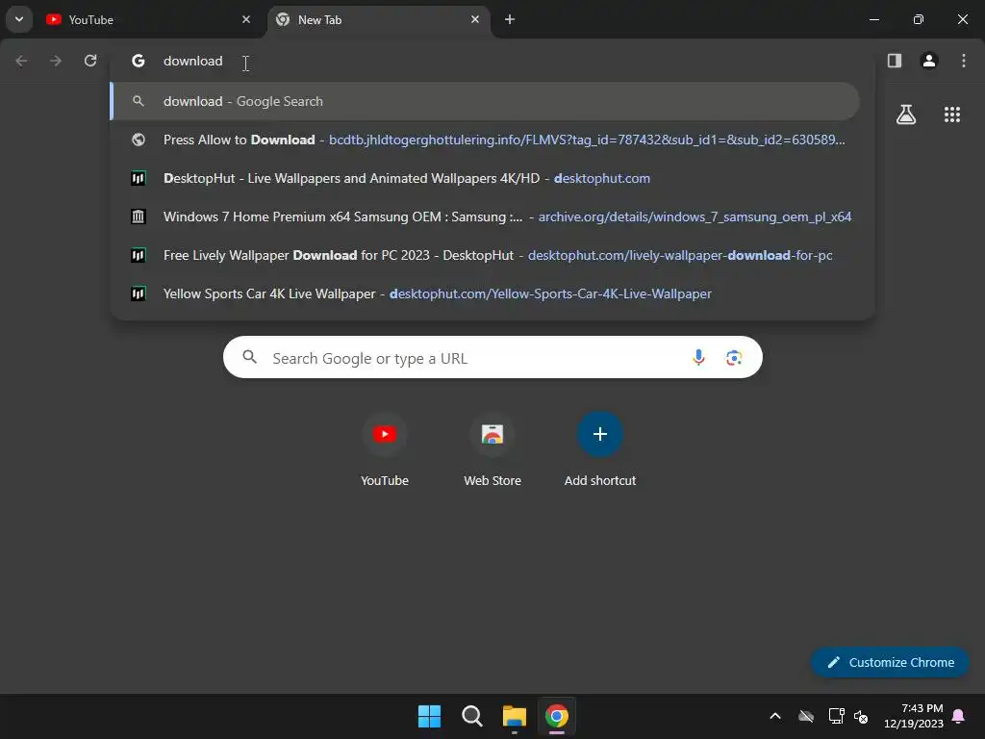Open File Explorer from the taskbar
985x739 pixels.
coord(514,716)
